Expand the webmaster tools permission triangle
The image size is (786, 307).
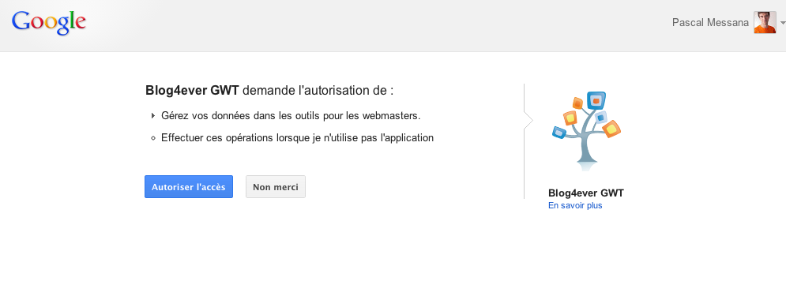[153, 116]
